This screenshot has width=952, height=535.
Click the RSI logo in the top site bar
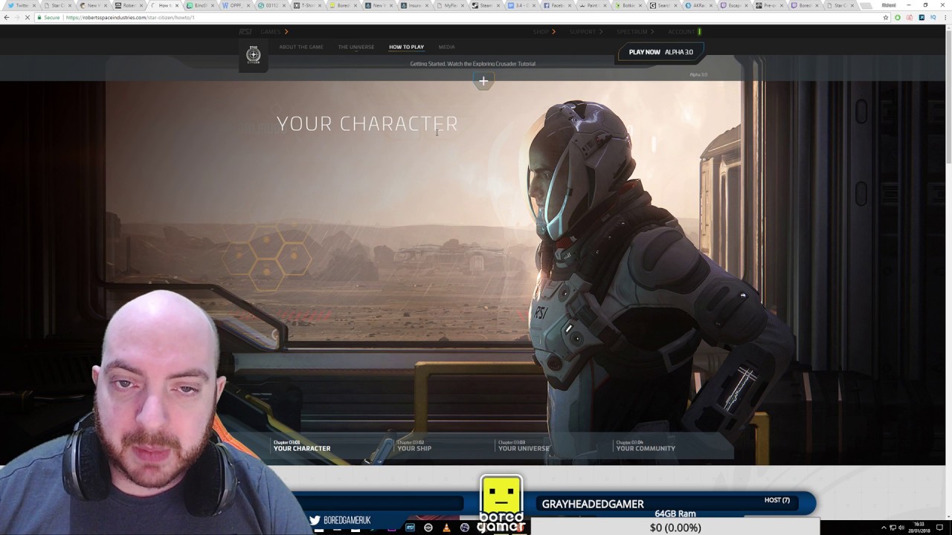pyautogui.click(x=245, y=32)
